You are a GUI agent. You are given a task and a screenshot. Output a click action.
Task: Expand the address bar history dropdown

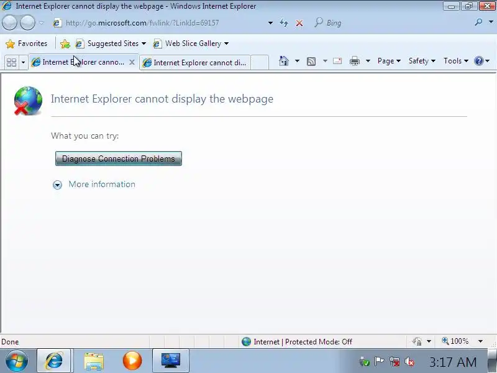pyautogui.click(x=270, y=23)
